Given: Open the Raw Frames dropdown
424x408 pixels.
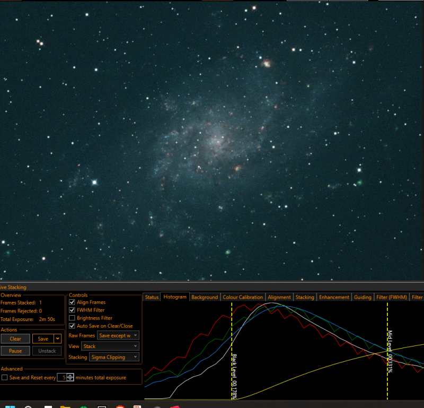Looking at the screenshot, I should pyautogui.click(x=118, y=336).
